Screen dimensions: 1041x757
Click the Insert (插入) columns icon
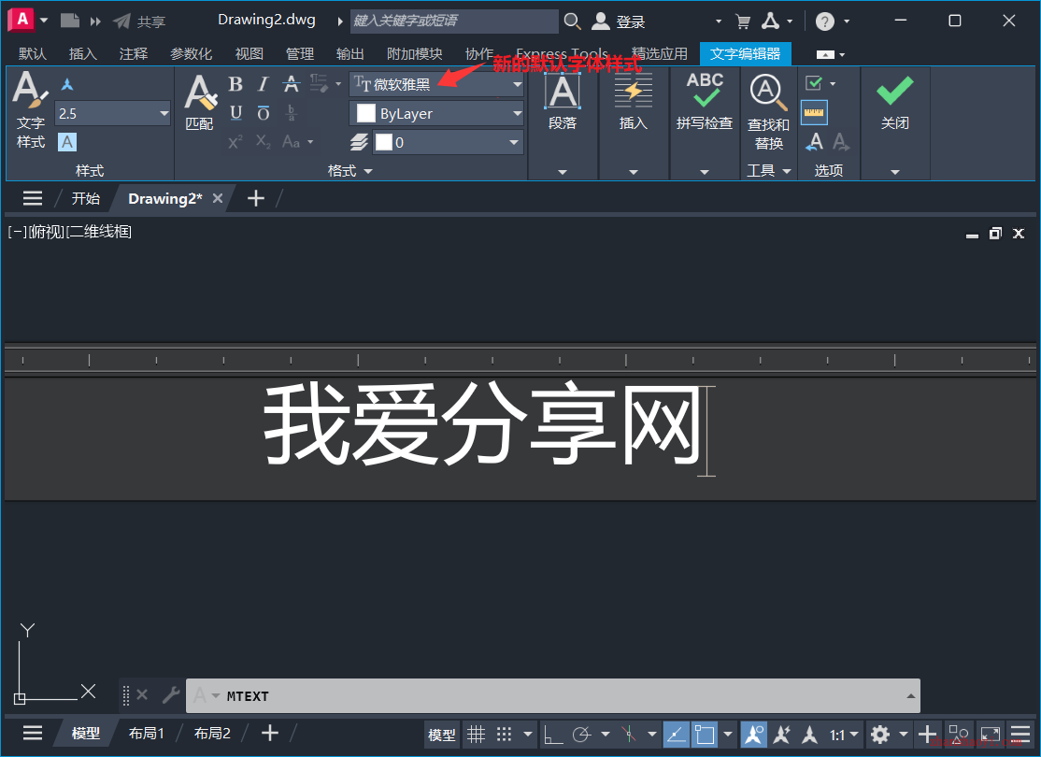[x=634, y=92]
